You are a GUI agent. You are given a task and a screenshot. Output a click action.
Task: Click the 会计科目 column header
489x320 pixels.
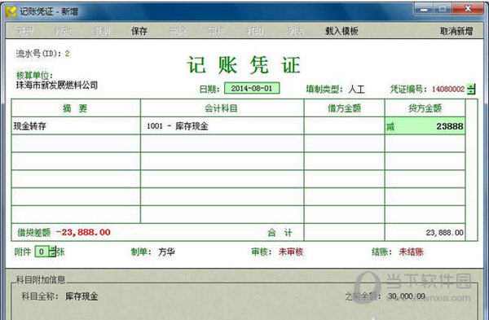coord(222,108)
